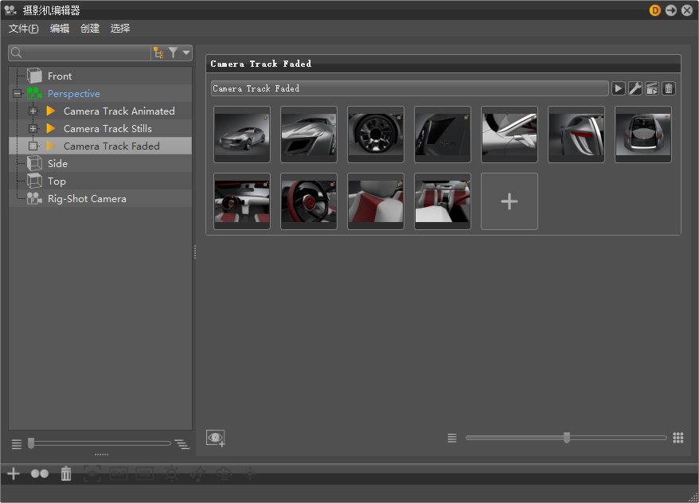Open camera track settings wrench
The width and height of the screenshot is (699, 503).
tap(635, 88)
